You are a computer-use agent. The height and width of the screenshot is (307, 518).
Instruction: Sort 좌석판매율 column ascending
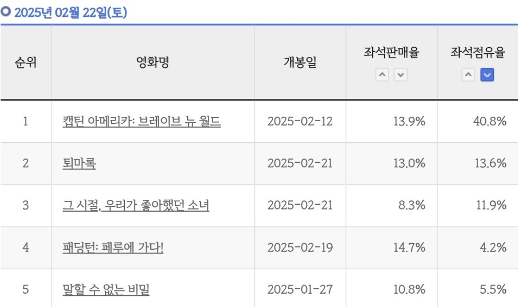(x=383, y=75)
